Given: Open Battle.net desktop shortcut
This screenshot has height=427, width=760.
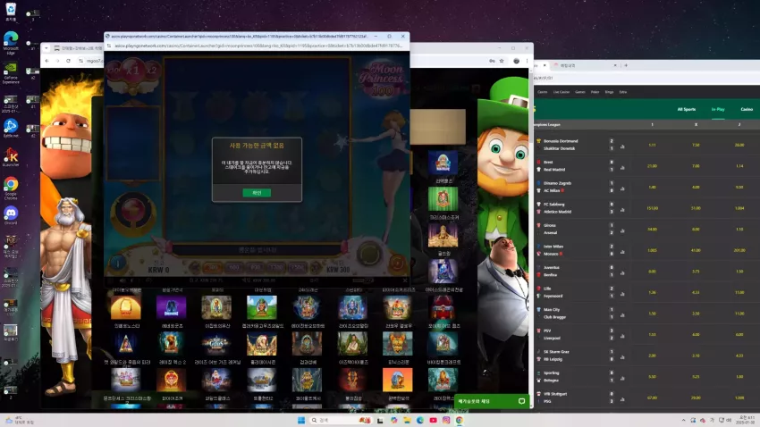Looking at the screenshot, I should [11, 129].
